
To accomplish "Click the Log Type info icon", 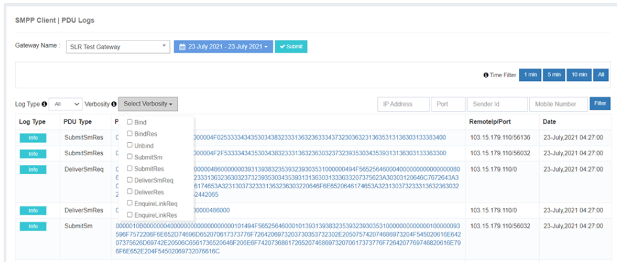I will (44, 104).
